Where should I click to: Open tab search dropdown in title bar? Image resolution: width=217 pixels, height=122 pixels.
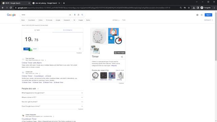pyautogui.click(x=197, y=2)
